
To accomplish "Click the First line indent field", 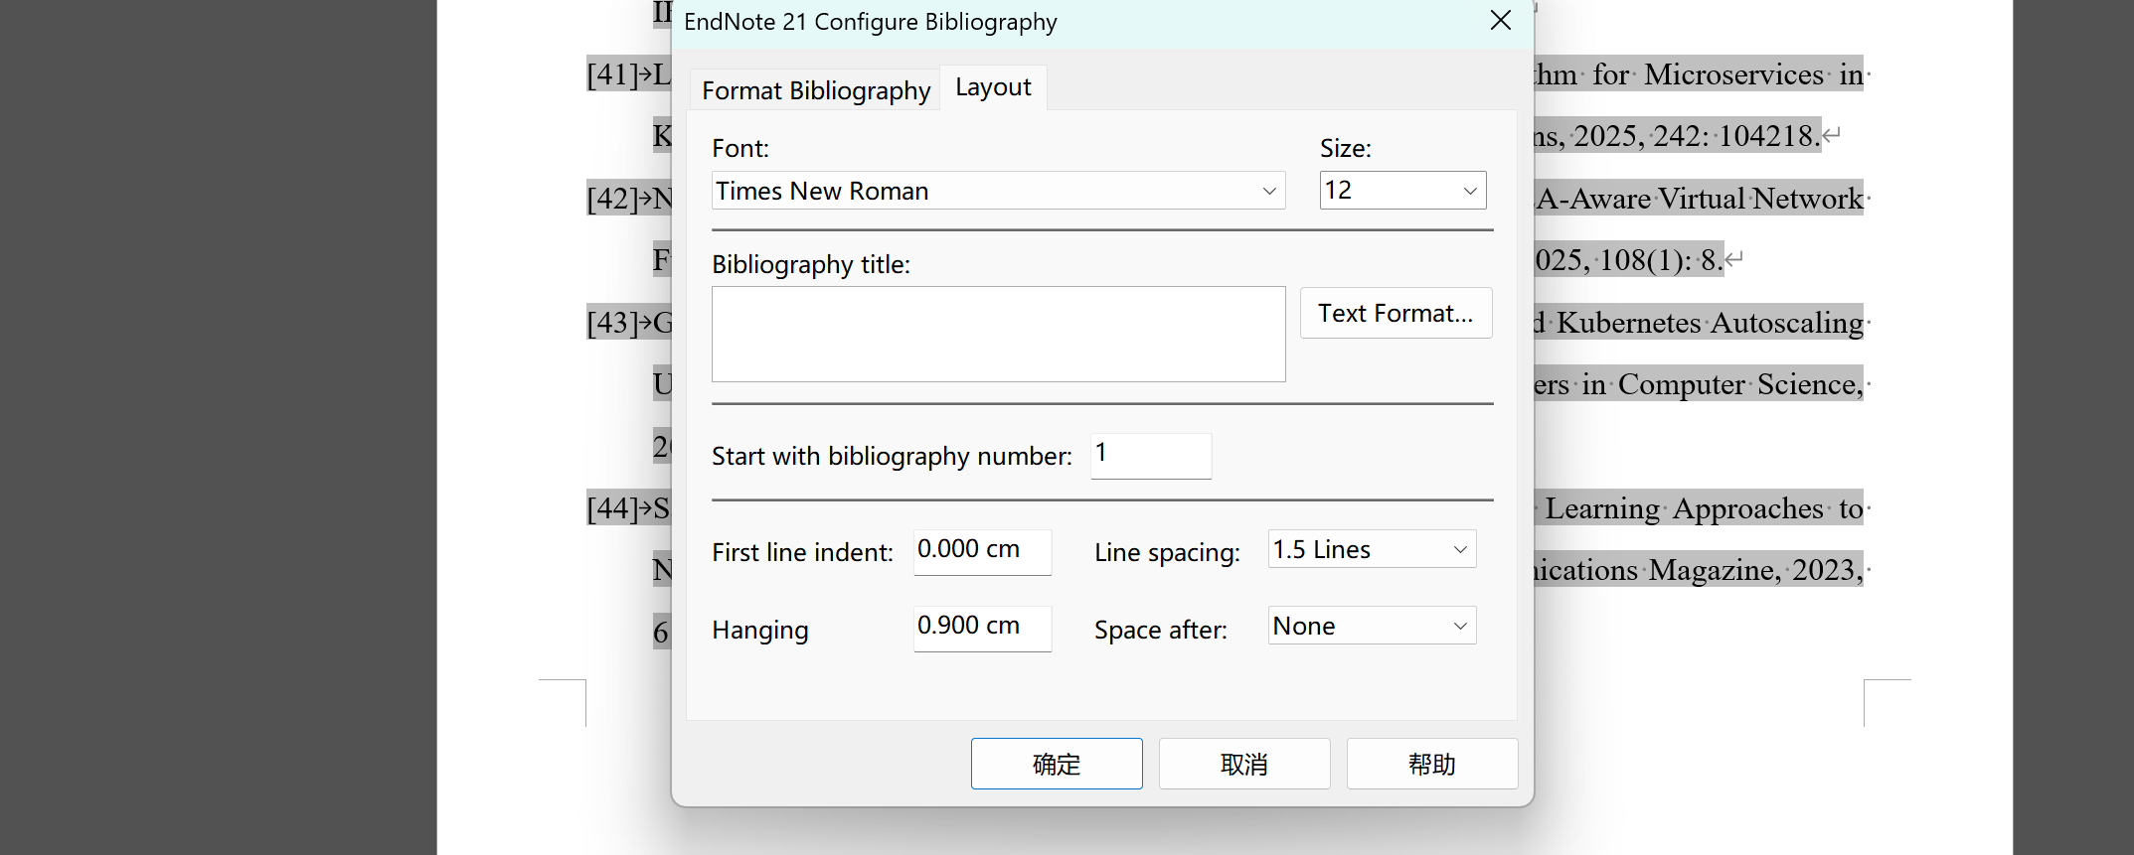I will pyautogui.click(x=982, y=552).
